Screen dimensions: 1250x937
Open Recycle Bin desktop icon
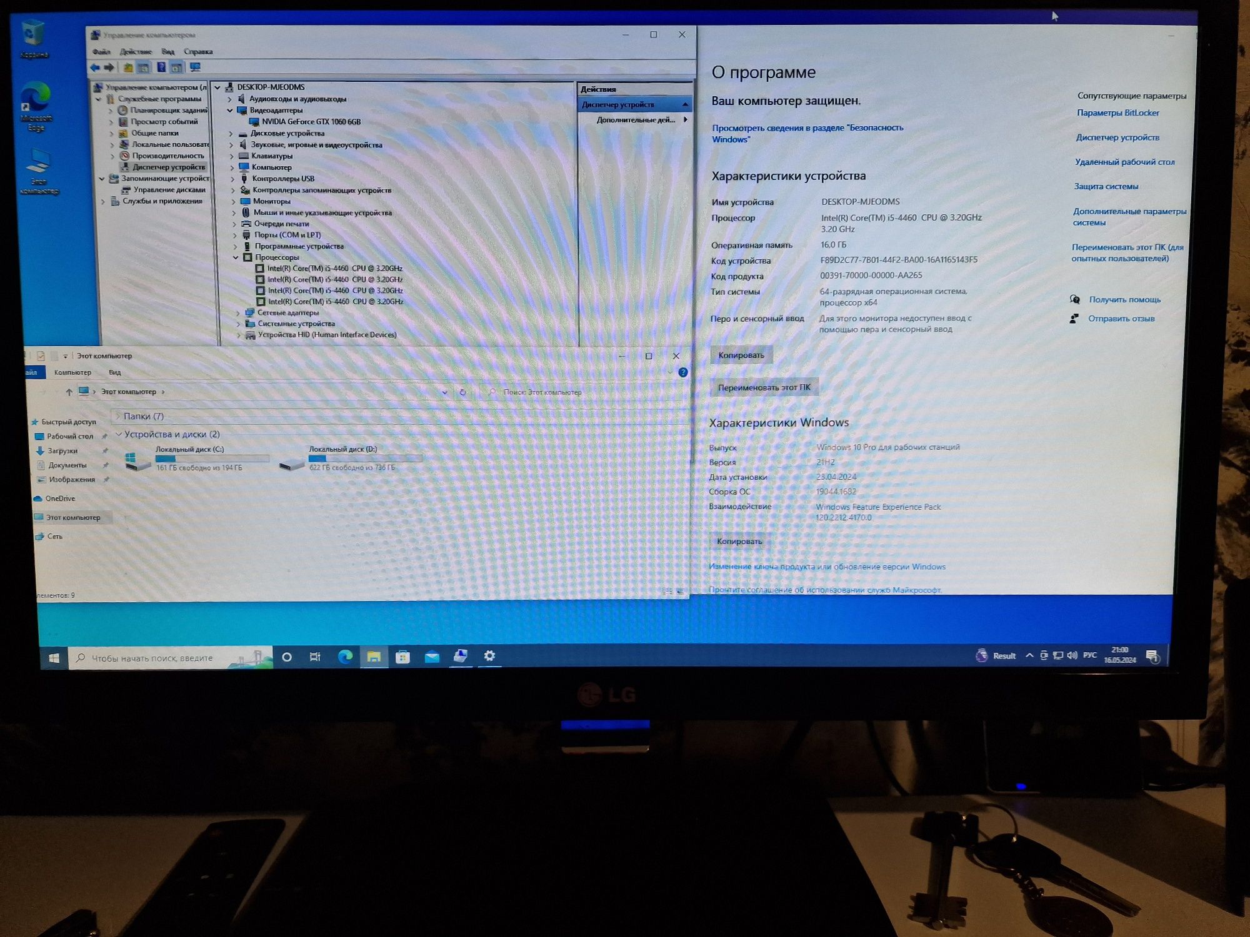pyautogui.click(x=33, y=39)
